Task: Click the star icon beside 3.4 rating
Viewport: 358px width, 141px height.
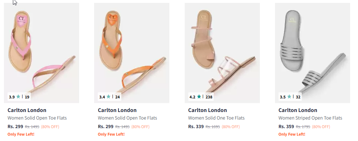Action: [x=108, y=97]
